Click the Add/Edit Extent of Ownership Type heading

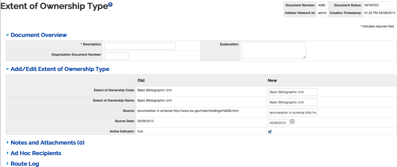tap(60, 69)
